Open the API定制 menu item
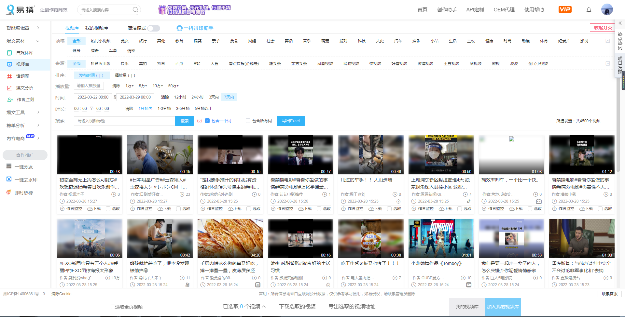The width and height of the screenshot is (625, 317). [x=475, y=10]
